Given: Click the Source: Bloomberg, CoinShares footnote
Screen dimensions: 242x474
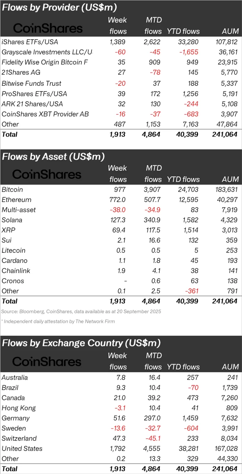Looking at the screenshot, I should pos(81,311).
